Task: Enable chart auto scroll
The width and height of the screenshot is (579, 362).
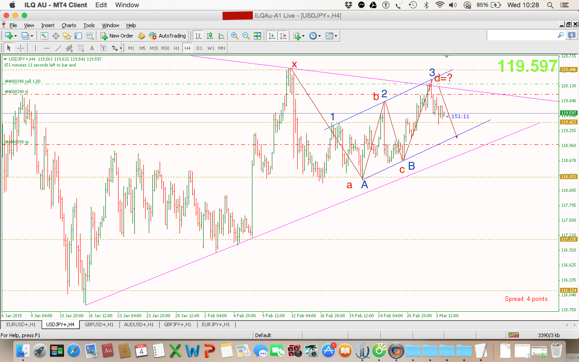Action: tap(272, 36)
